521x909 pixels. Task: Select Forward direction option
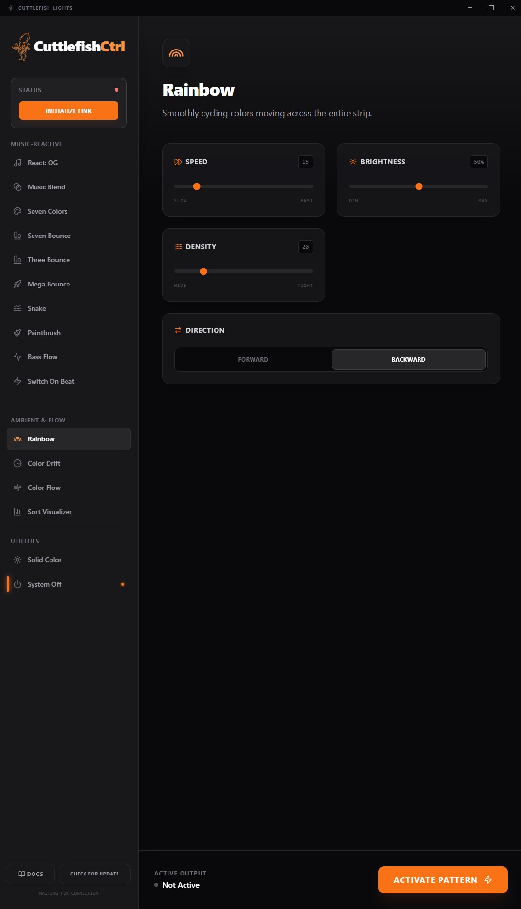coord(253,359)
